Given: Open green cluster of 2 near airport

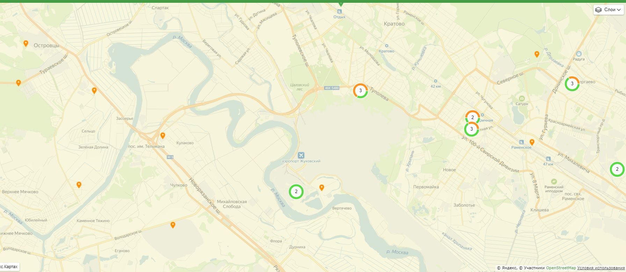Looking at the screenshot, I should 296,191.
